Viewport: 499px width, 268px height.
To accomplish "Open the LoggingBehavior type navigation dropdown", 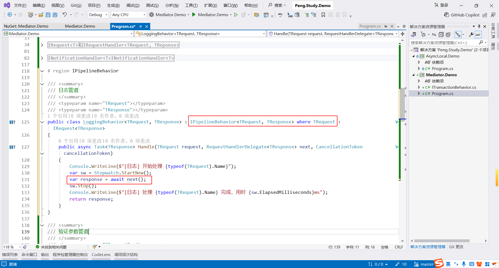I will [x=200, y=34].
